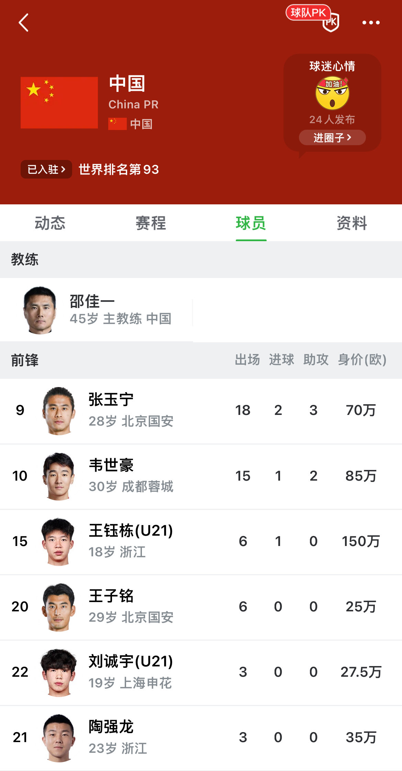Screen dimensions: 402x771
Task: Tap the large China flag logo
Action: [x=59, y=103]
